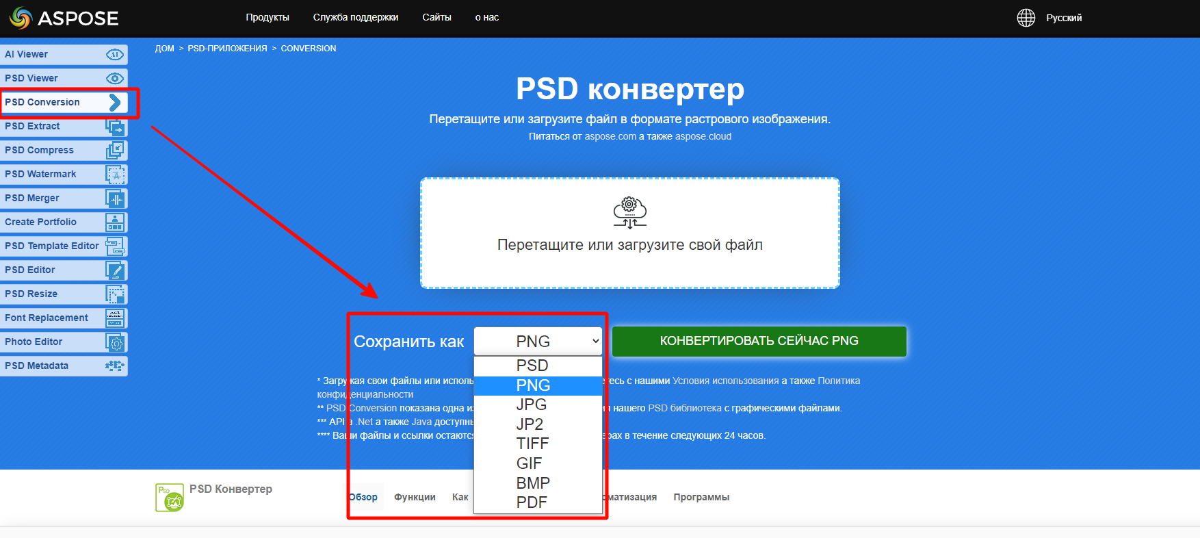The width and height of the screenshot is (1200, 538).
Task: Switch to Обзор tab
Action: coord(363,497)
